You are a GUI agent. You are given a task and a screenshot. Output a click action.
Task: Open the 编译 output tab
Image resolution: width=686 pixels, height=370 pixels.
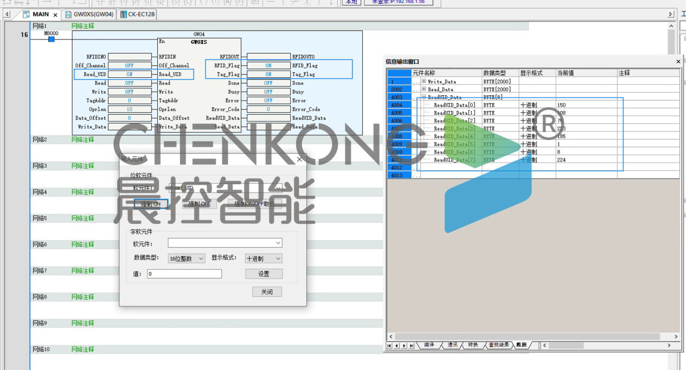(x=428, y=345)
